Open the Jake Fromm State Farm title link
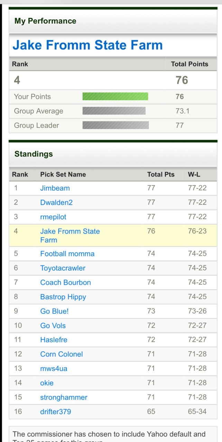The image size is (222, 442). point(87,45)
